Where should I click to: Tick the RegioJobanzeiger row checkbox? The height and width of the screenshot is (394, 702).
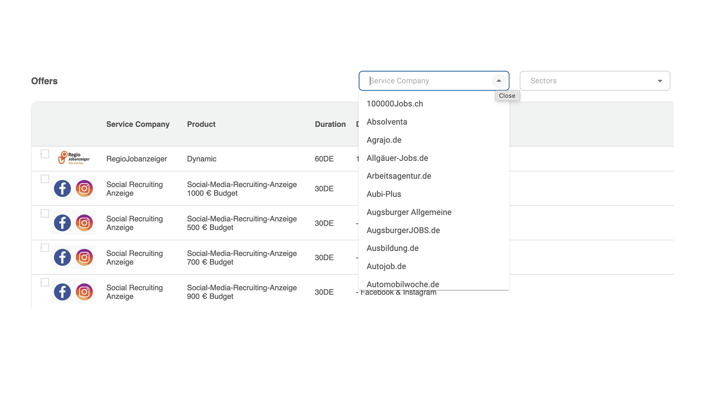point(45,154)
